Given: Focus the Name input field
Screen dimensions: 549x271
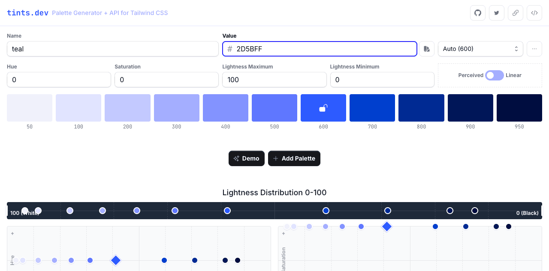Looking at the screenshot, I should click(113, 49).
